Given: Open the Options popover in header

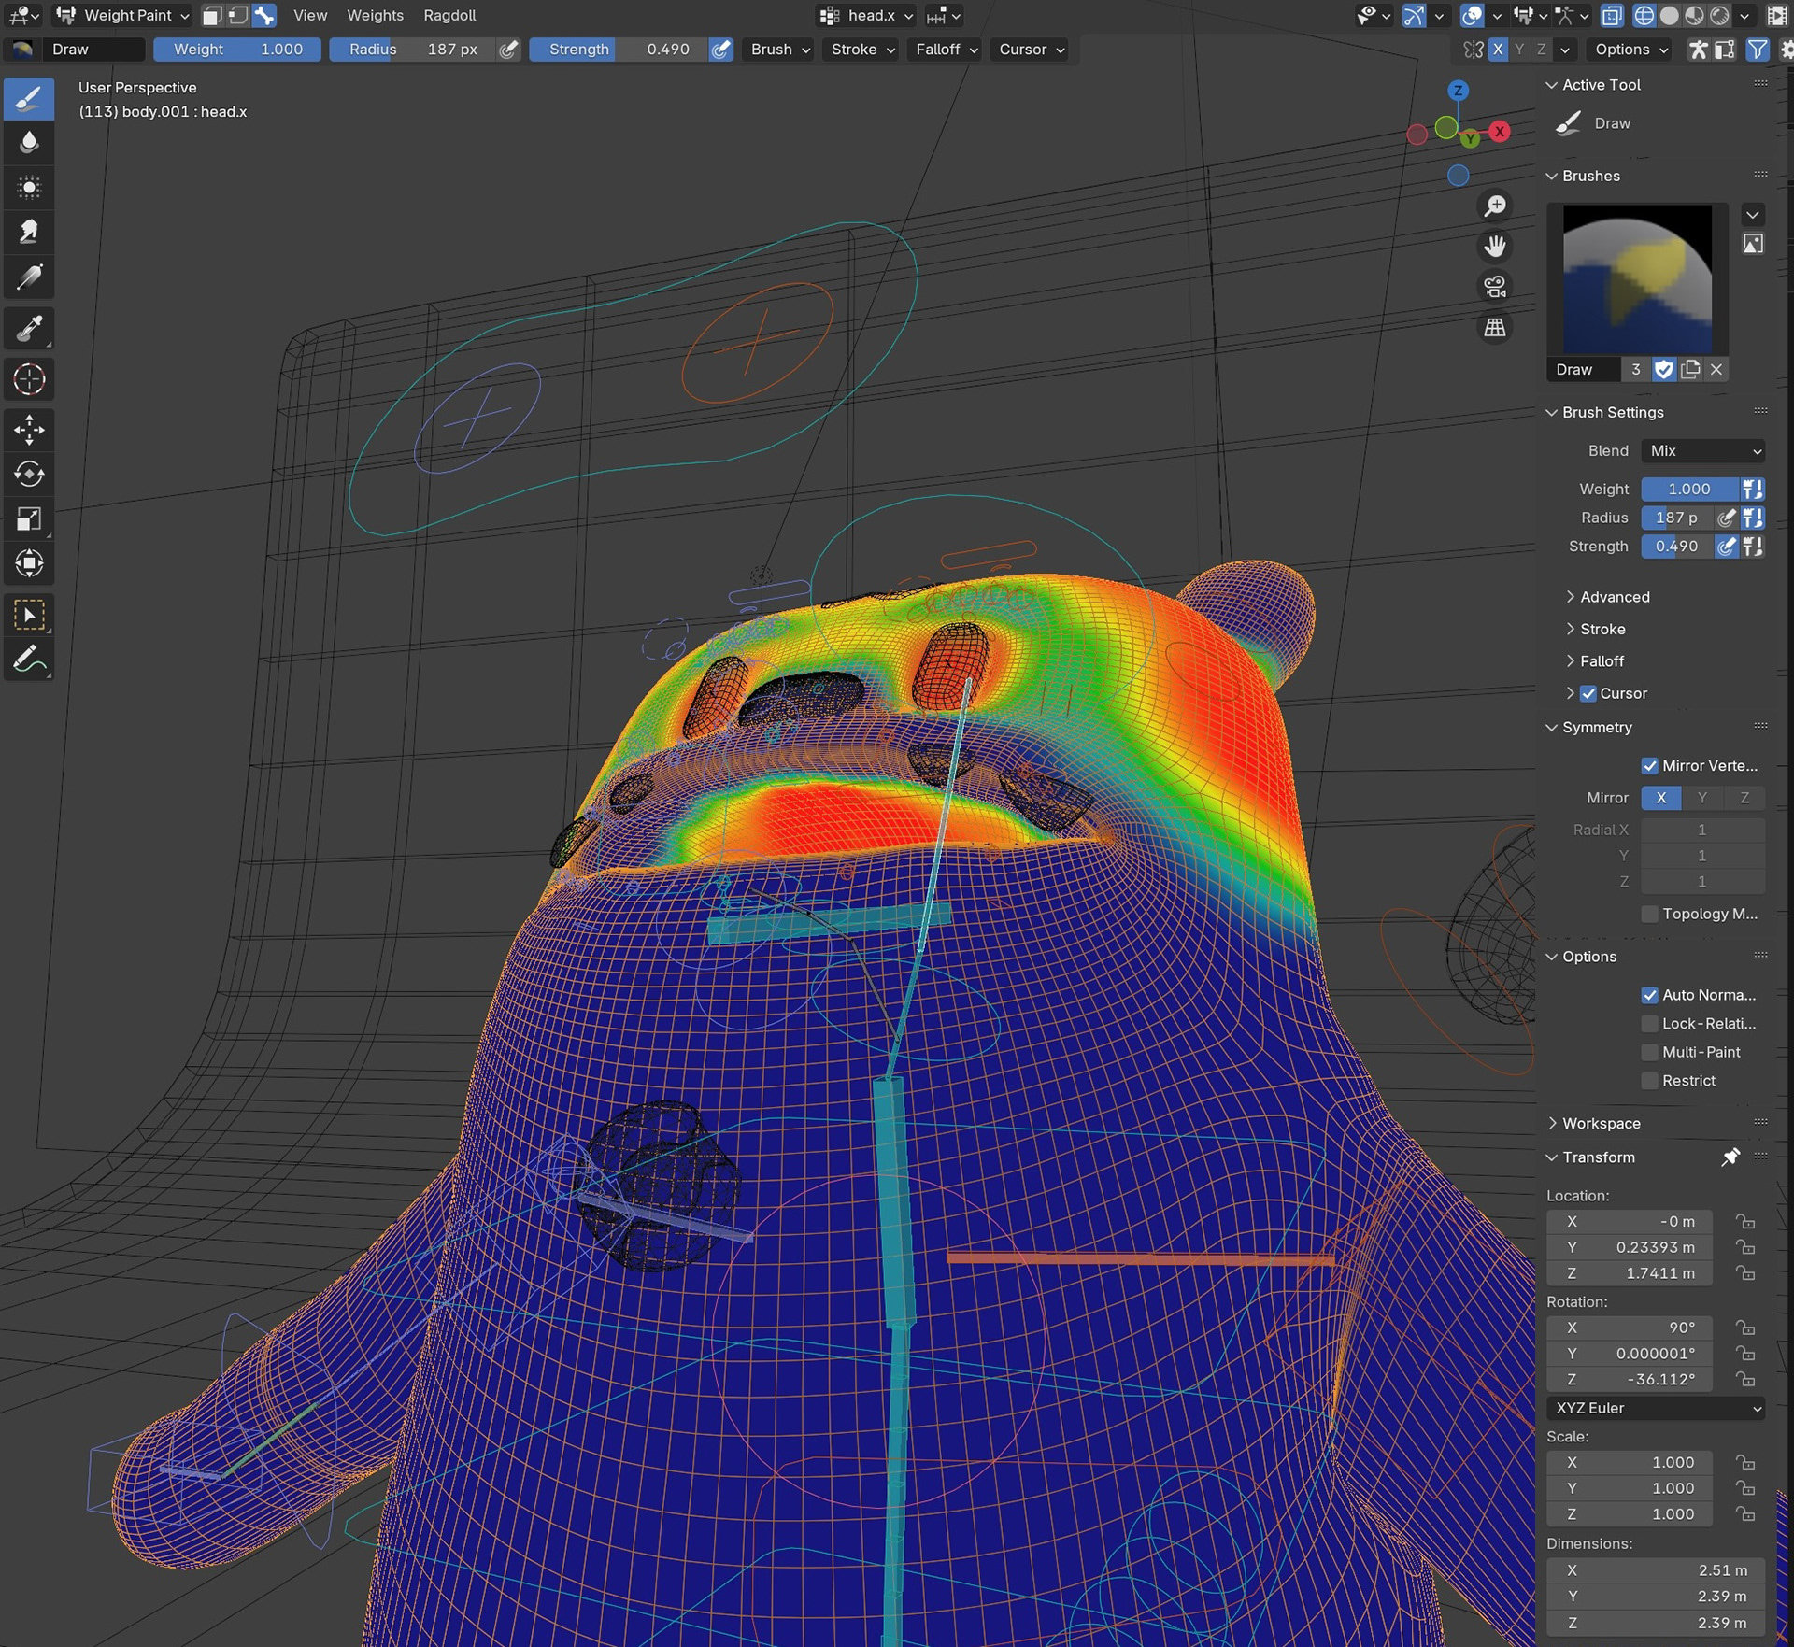Looking at the screenshot, I should click(x=1630, y=50).
